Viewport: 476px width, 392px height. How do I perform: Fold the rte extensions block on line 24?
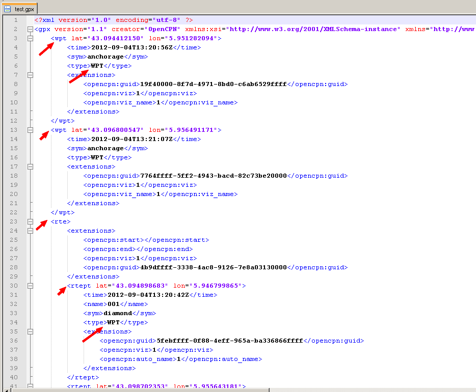pyautogui.click(x=30, y=231)
